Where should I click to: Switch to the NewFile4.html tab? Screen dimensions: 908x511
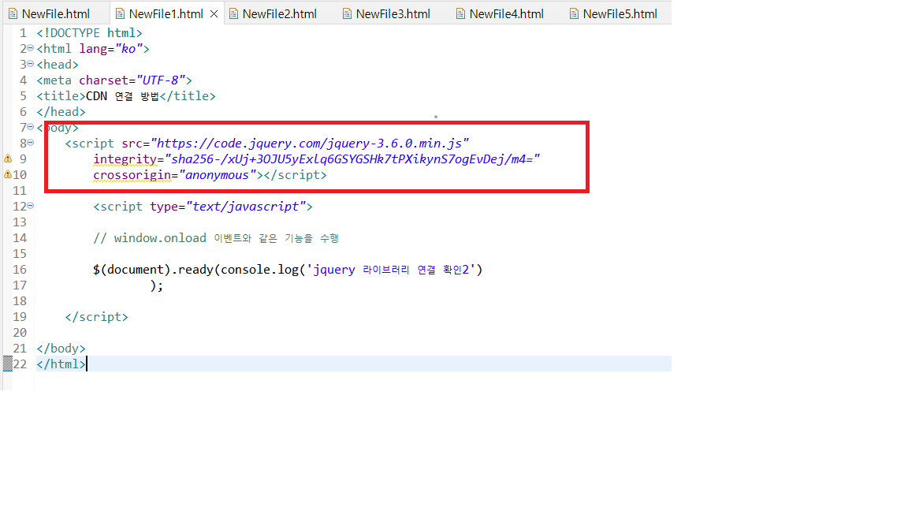pos(506,14)
